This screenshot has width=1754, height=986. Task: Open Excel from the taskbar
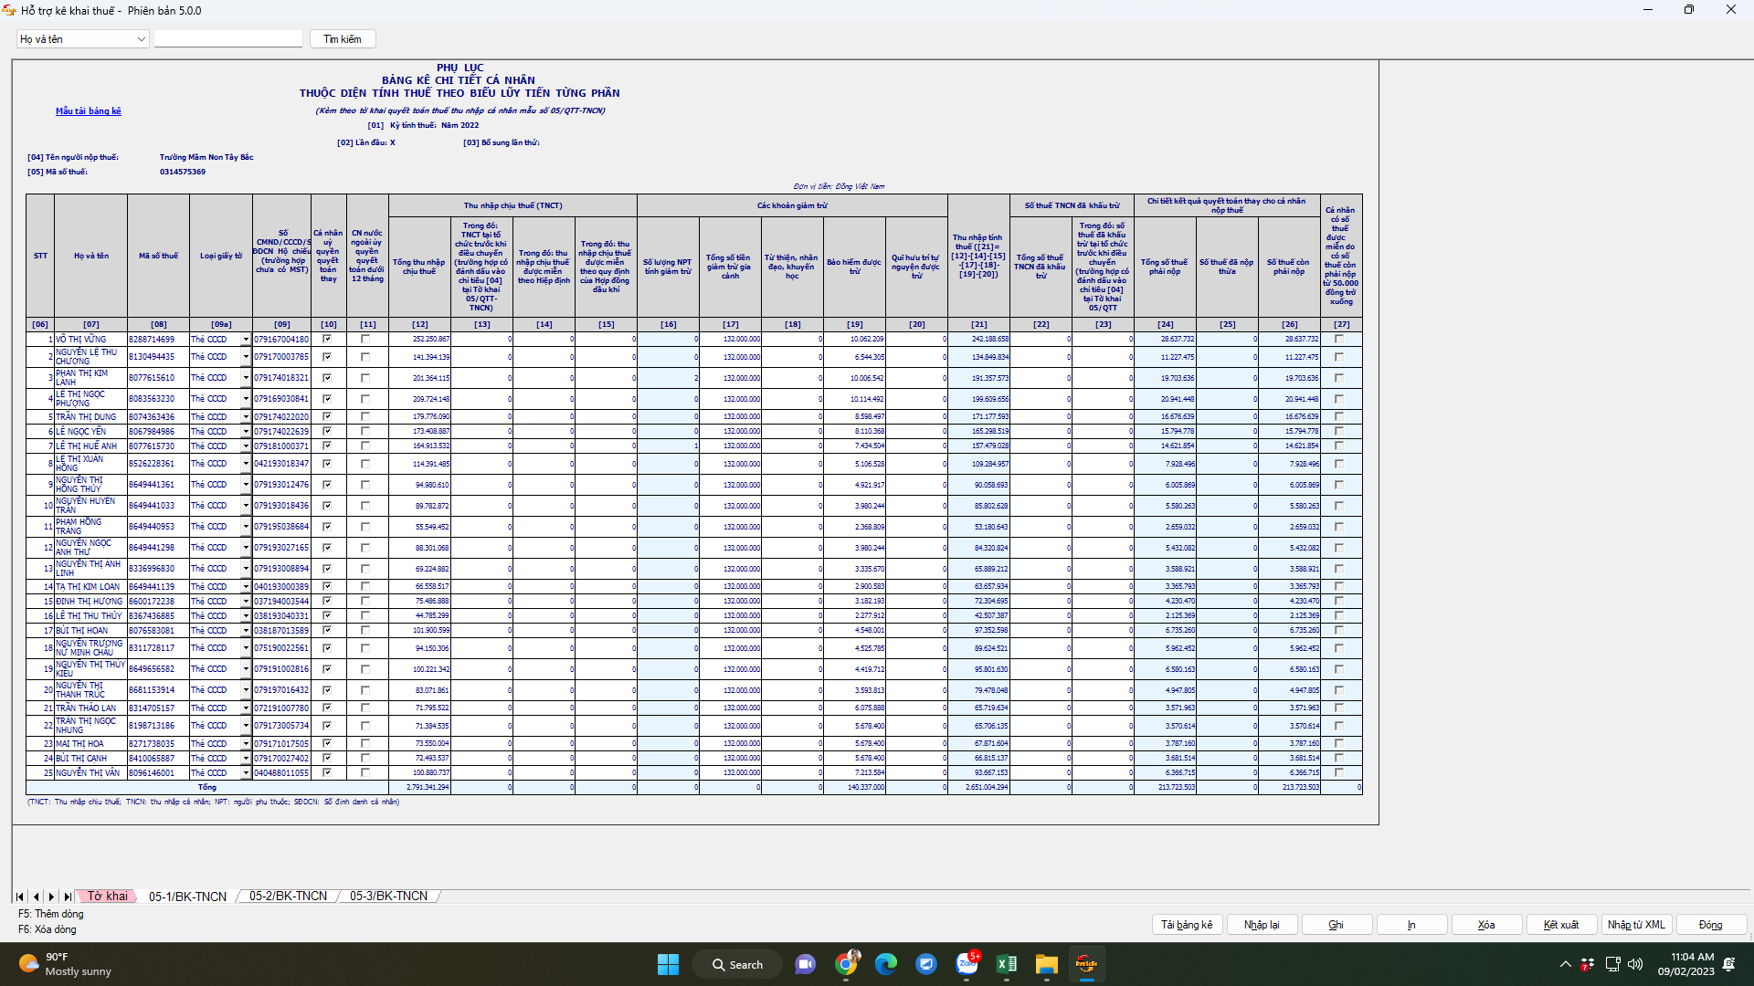coord(1007,964)
